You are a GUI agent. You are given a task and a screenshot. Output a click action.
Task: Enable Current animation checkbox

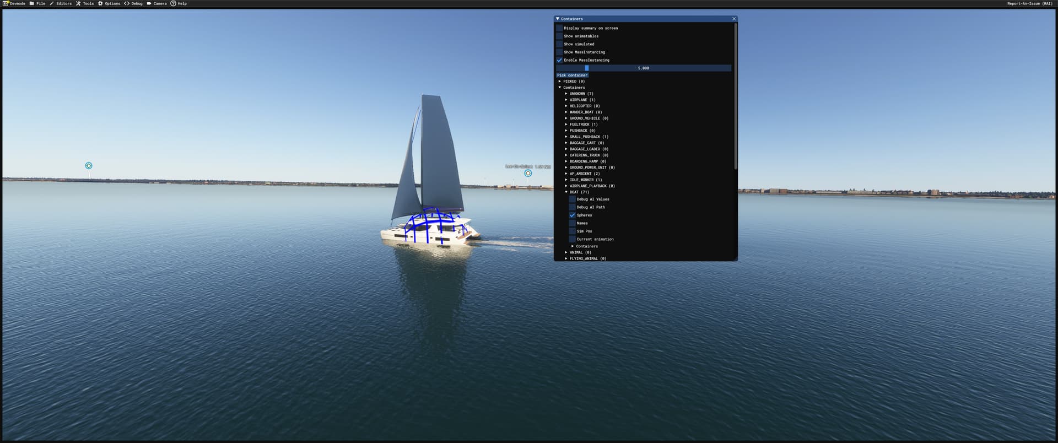tap(572, 239)
